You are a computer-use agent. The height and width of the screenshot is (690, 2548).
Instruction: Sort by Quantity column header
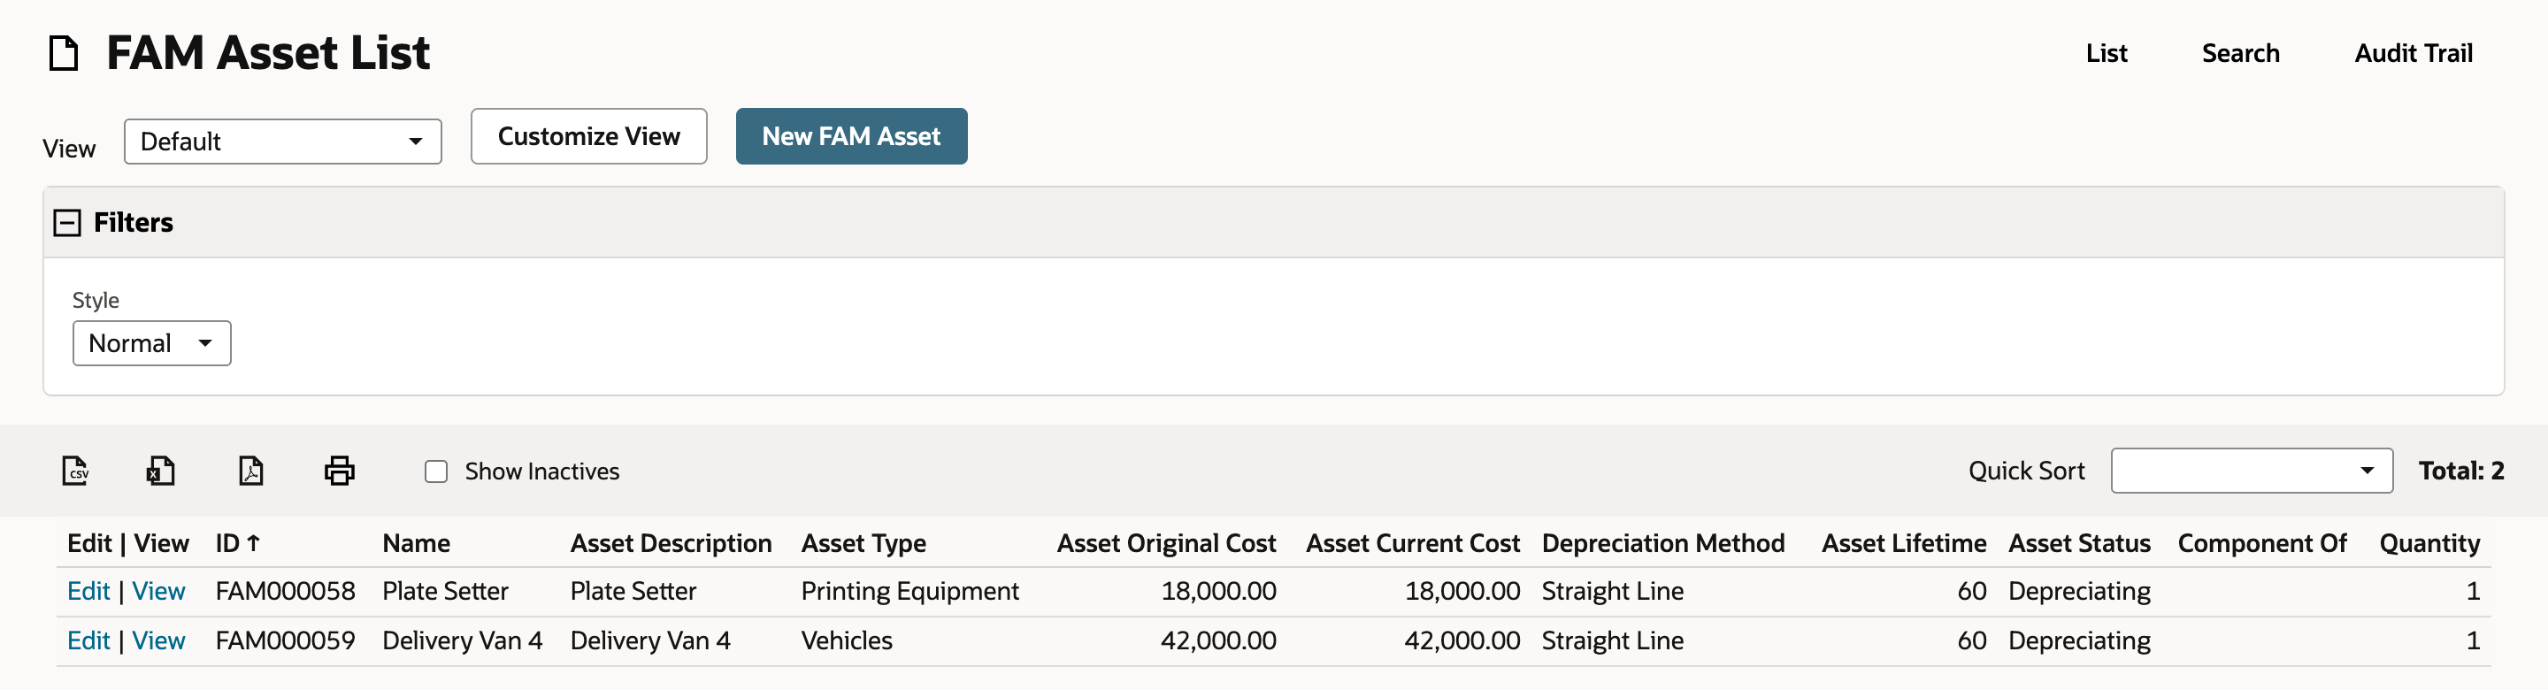point(2429,542)
